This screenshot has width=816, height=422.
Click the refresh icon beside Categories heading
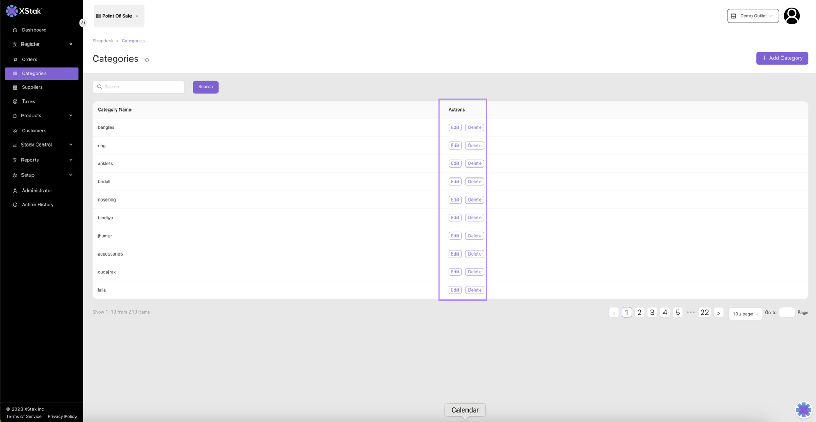click(147, 60)
